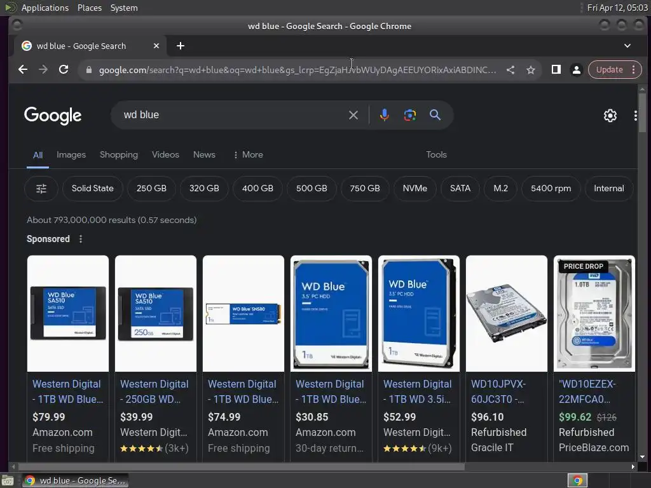651x488 pixels.
Task: Click the page's vertical scrollbar thumb
Action: pos(642,112)
